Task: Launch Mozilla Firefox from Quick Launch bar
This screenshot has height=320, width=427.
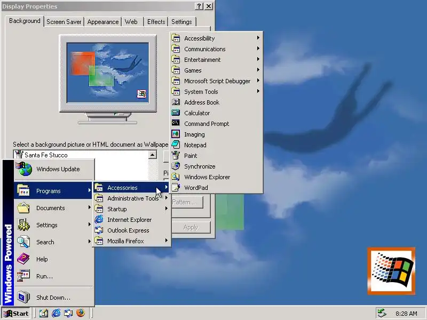Action: [81, 313]
